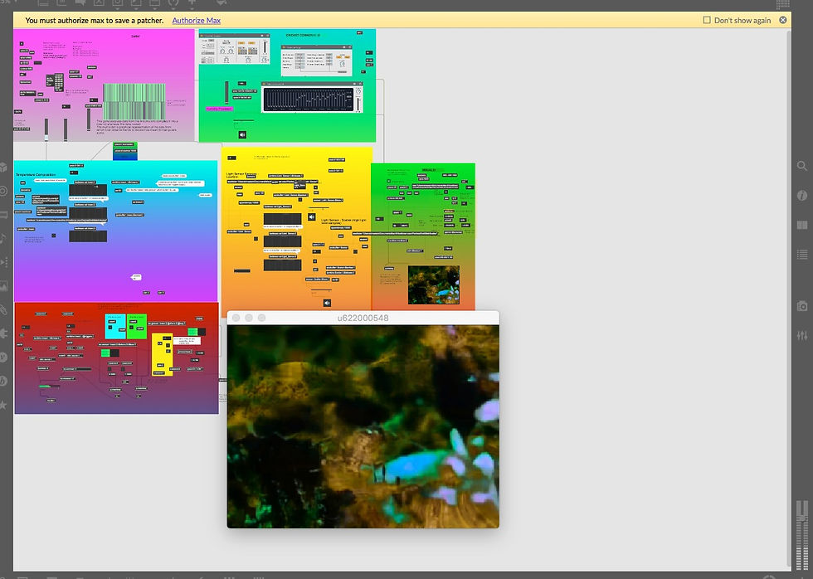Open the images icon in left sidebar

point(3,285)
